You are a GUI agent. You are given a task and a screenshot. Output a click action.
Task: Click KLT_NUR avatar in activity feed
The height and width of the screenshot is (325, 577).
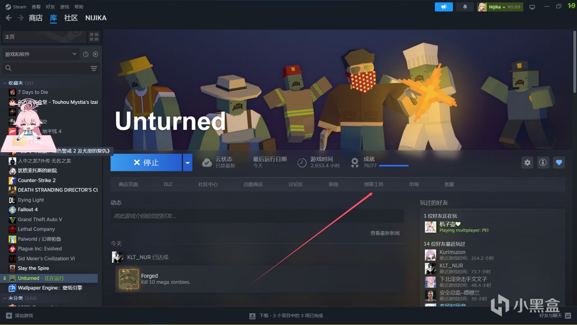(118, 257)
